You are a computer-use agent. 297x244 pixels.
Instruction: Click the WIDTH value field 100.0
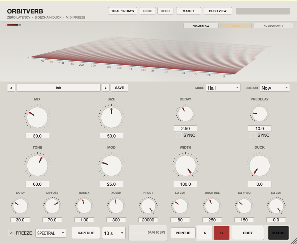pos(186,184)
